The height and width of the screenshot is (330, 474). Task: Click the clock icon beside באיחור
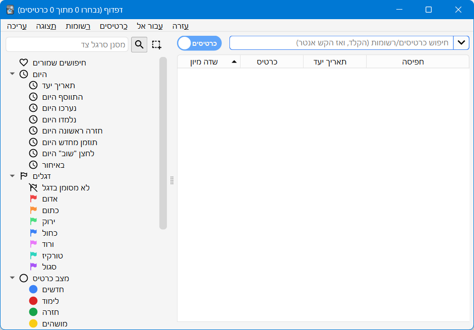pyautogui.click(x=33, y=165)
